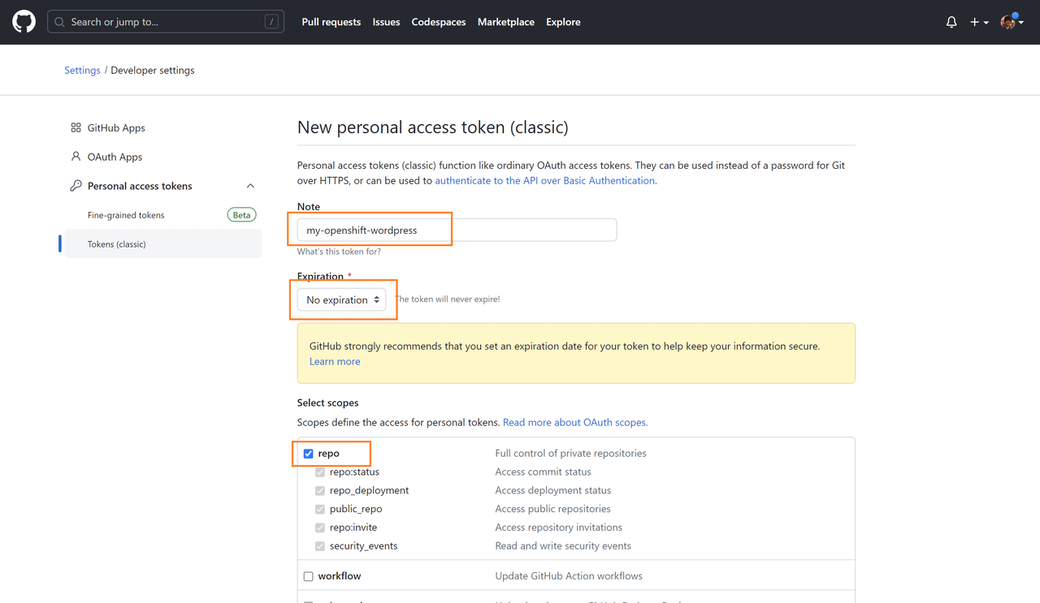1040x603 pixels.
Task: Open Marketplace in the top navigation
Action: tap(506, 22)
